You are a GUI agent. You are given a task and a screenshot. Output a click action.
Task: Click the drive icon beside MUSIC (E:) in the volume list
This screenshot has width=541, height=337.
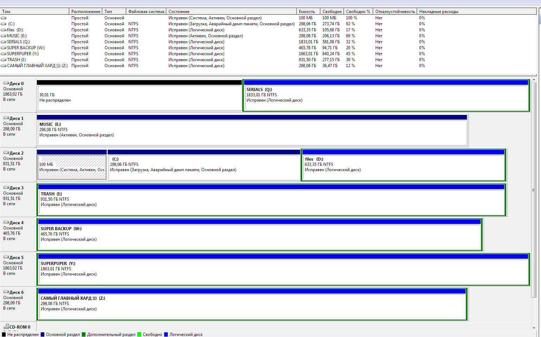pyautogui.click(x=4, y=36)
